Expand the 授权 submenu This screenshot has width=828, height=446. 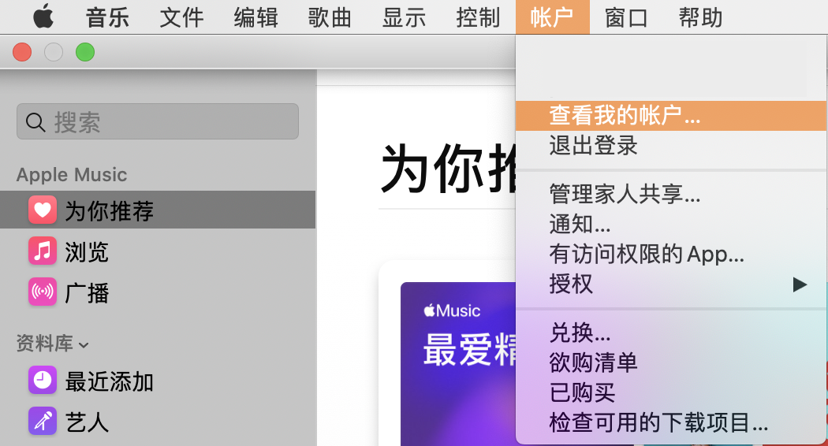click(x=671, y=284)
